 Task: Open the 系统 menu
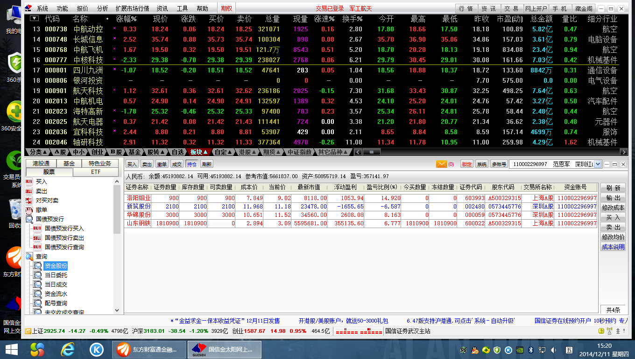42,8
